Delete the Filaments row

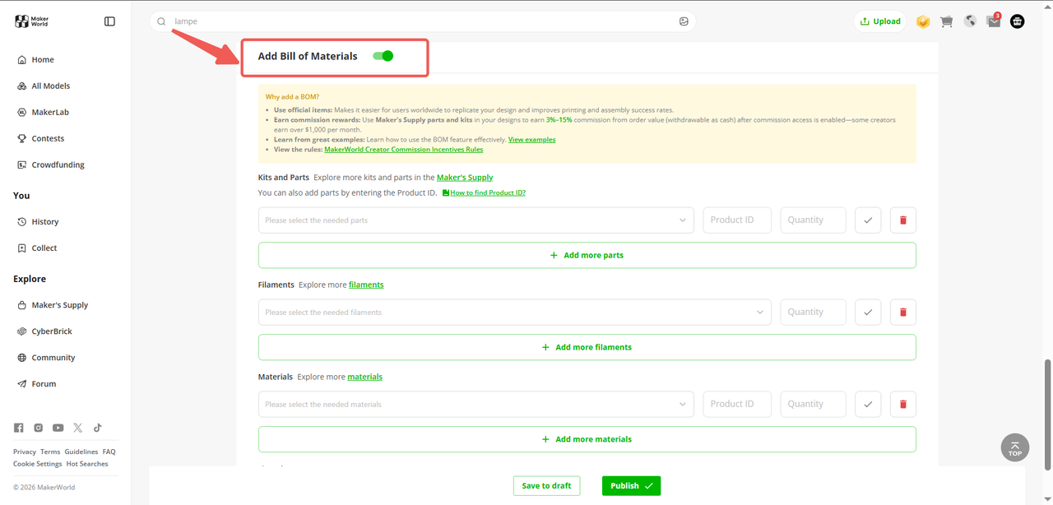click(903, 313)
